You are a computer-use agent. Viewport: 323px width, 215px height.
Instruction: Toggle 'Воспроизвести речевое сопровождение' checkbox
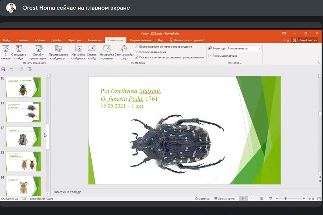137,47
